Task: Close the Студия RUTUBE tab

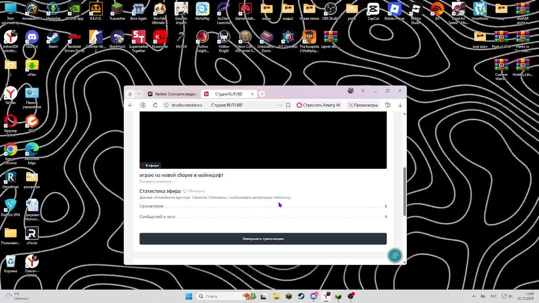Action: pyautogui.click(x=252, y=94)
